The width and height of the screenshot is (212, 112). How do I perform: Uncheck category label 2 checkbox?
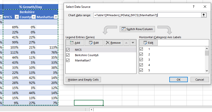tap(141, 54)
